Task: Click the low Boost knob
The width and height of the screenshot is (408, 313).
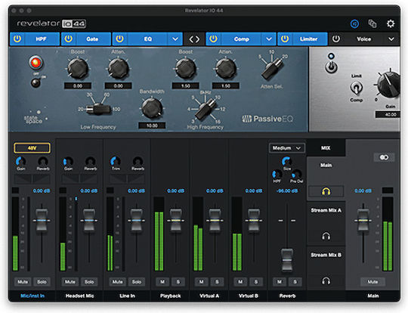Action: pos(78,69)
